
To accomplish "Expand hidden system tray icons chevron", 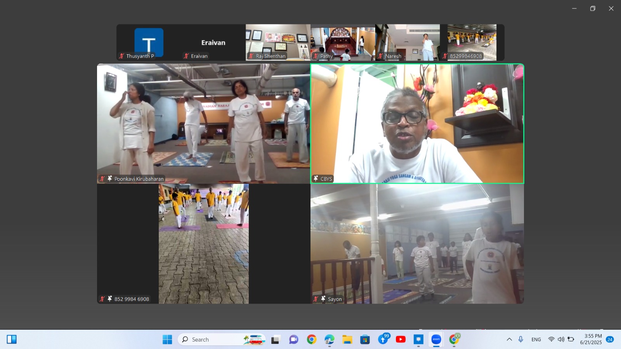I will (509, 340).
